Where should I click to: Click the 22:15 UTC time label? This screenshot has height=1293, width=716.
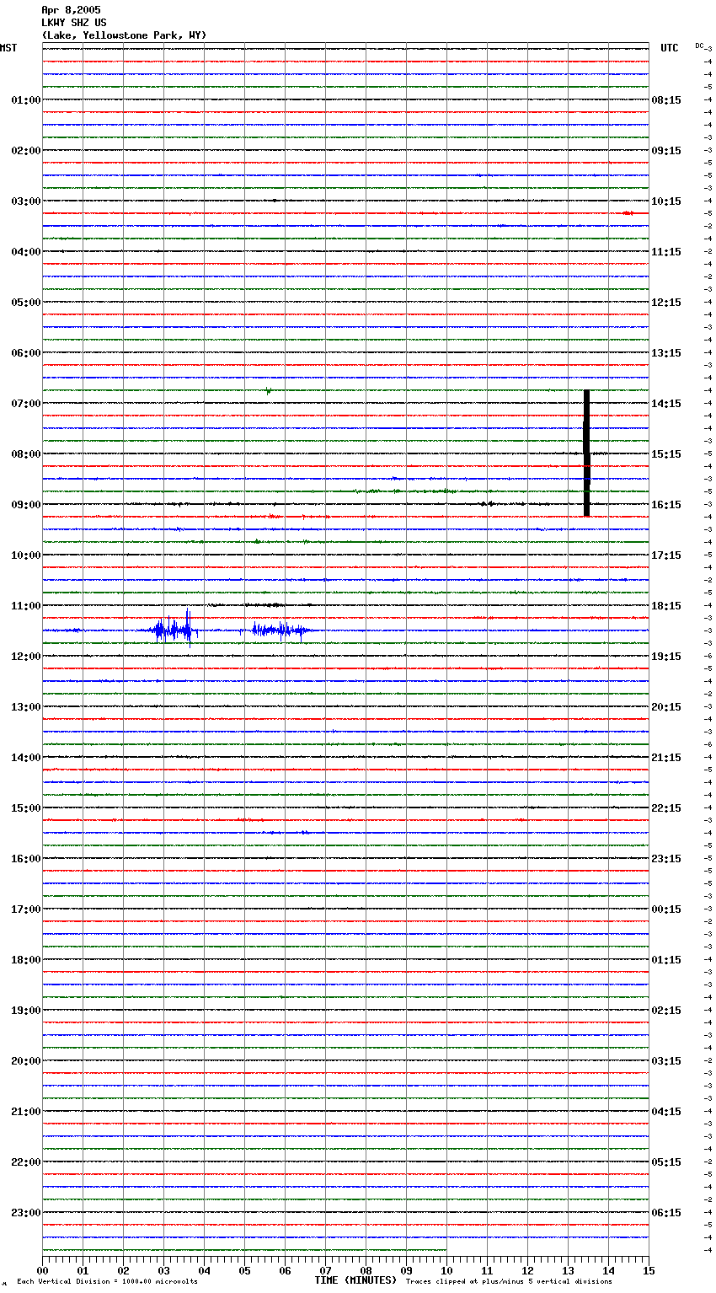[x=666, y=808]
